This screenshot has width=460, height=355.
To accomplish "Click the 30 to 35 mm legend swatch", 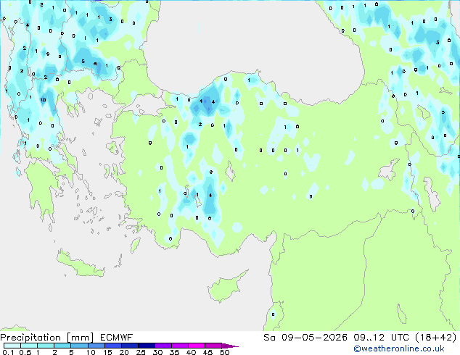I will [163, 346].
